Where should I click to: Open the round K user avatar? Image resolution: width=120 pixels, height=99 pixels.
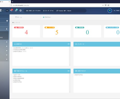[110, 11]
